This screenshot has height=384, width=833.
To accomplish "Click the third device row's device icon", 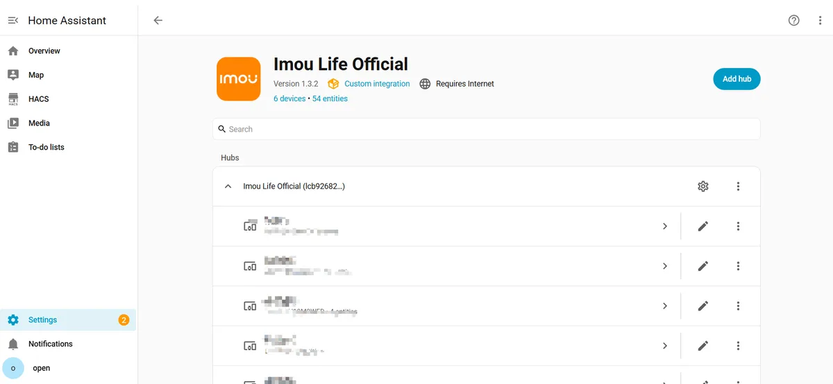I will coord(250,306).
